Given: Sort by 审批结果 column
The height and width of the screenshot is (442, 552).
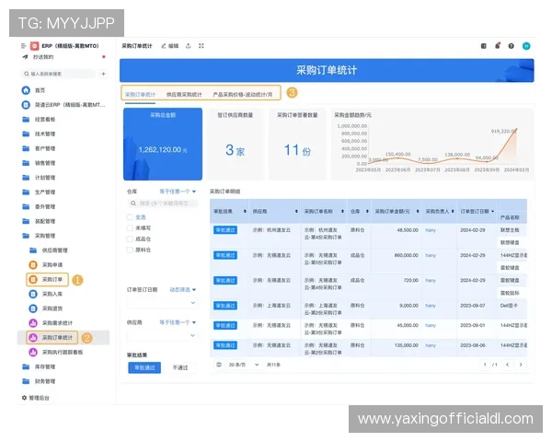Looking at the screenshot, I should (x=245, y=211).
